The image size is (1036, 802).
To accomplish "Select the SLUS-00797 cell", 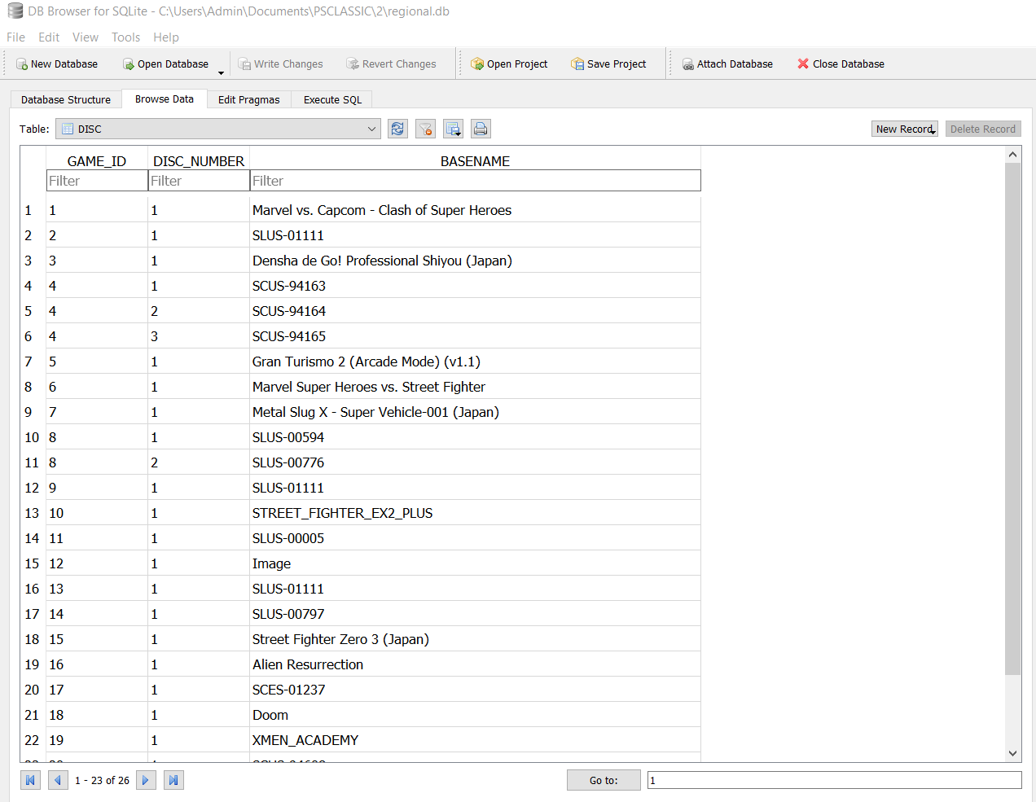I will point(475,614).
